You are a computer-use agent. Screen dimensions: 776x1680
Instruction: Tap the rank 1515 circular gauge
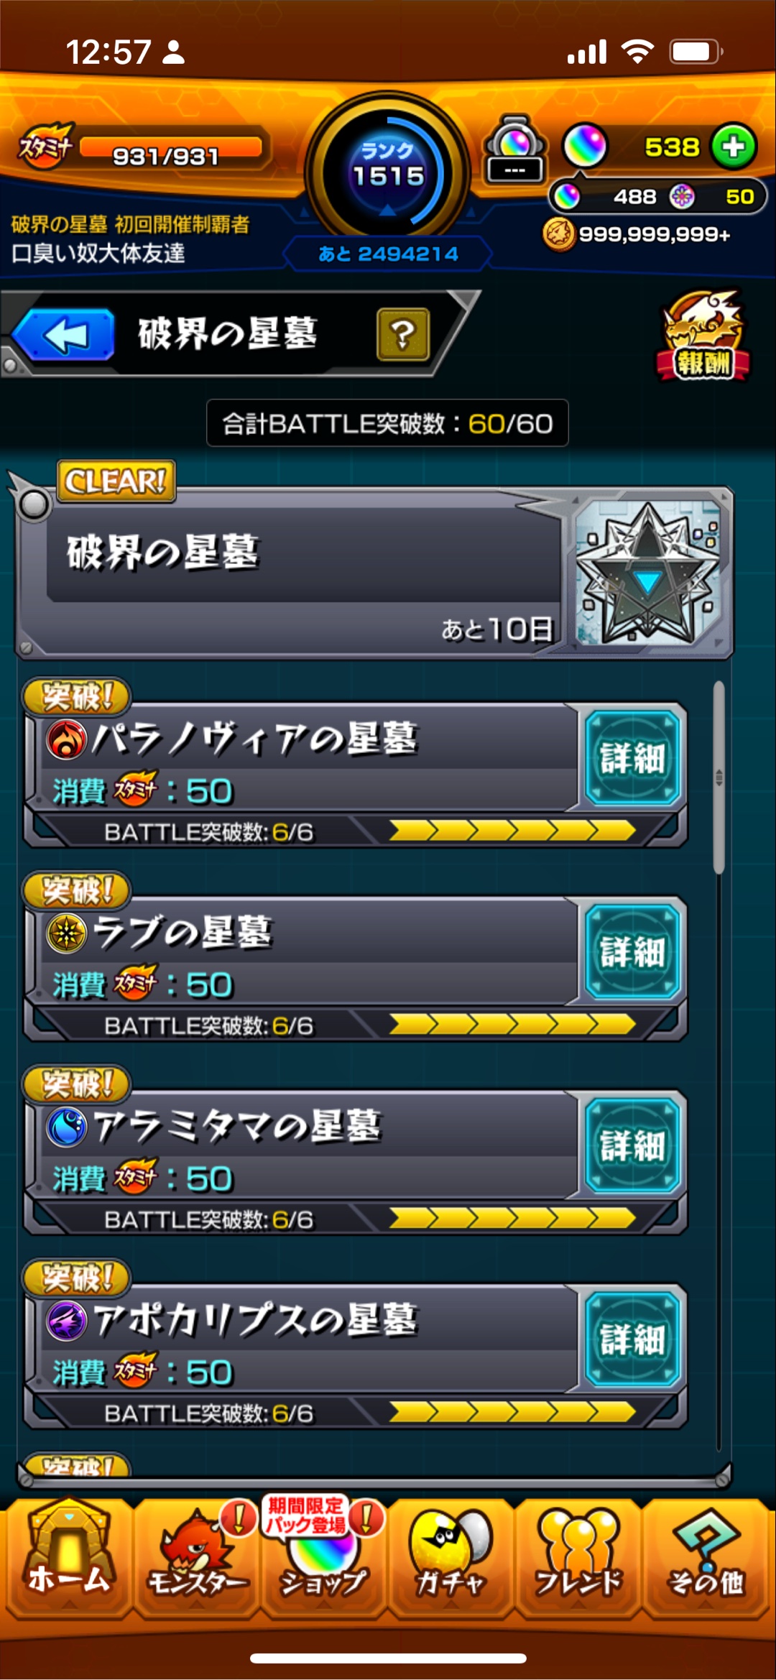(x=388, y=172)
